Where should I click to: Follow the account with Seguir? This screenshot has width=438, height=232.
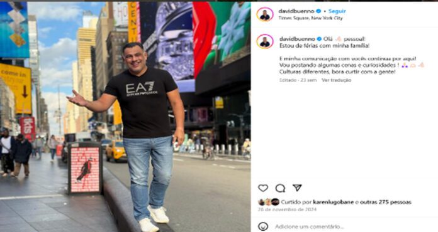point(337,11)
